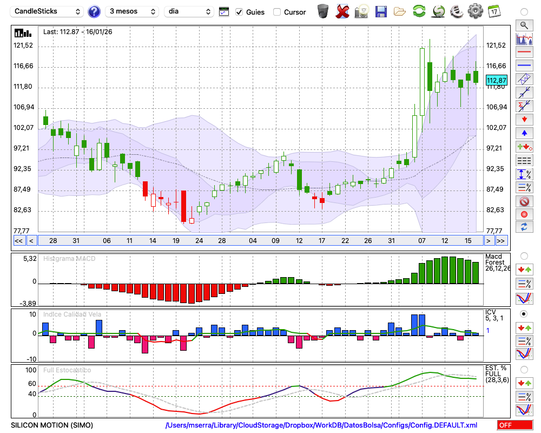This screenshot has width=541, height=433.
Task: Click the Config.DEFAULT.xml file path link
Action: pos(321,425)
